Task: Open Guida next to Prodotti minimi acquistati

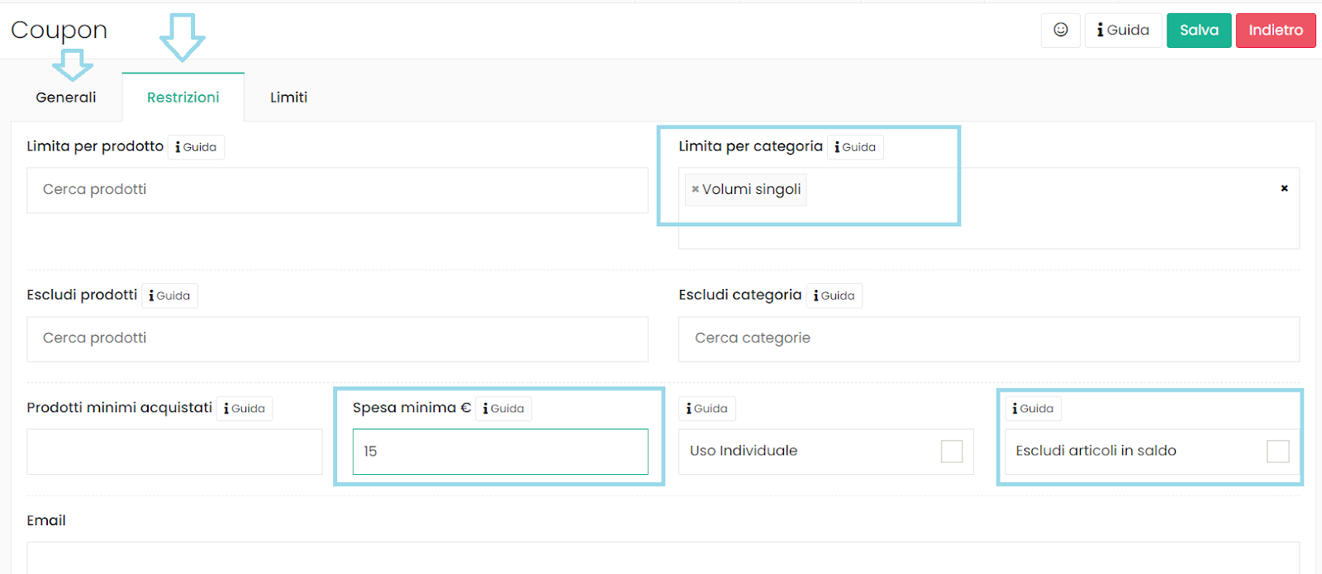Action: coord(245,409)
